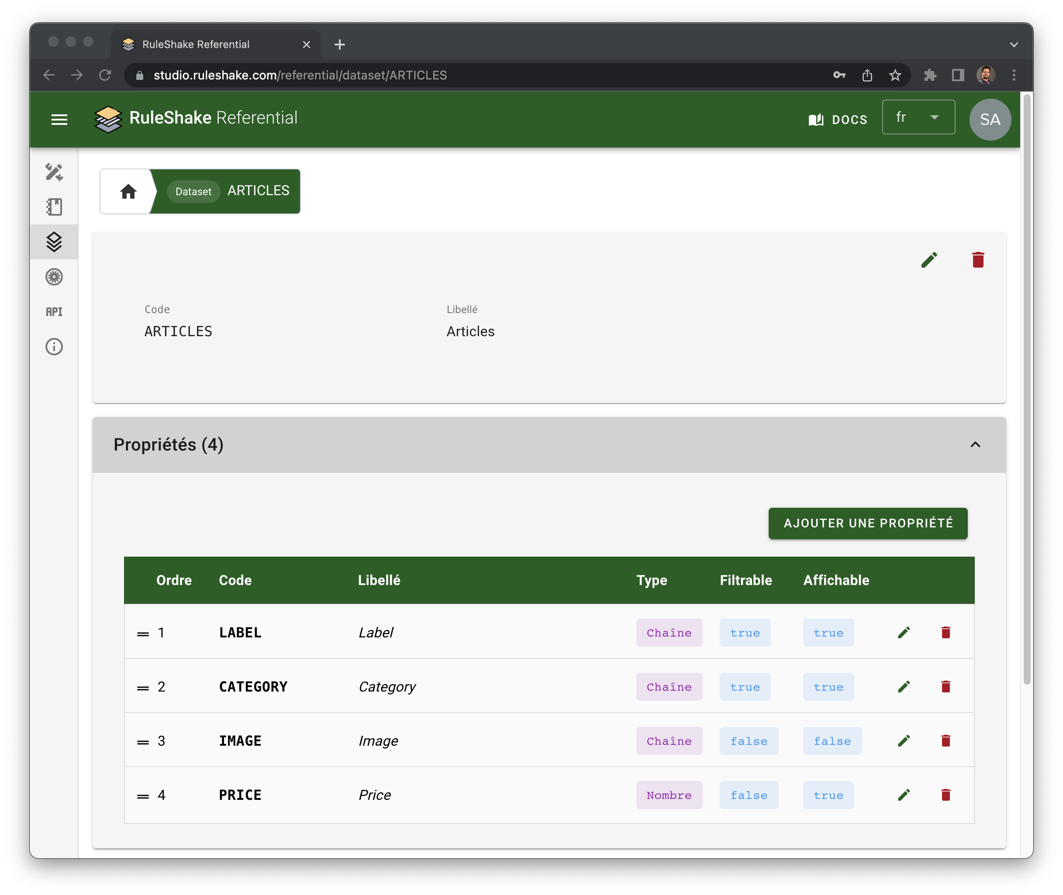Open the fr language dropdown
Viewport: 1063px width, 895px height.
(918, 118)
